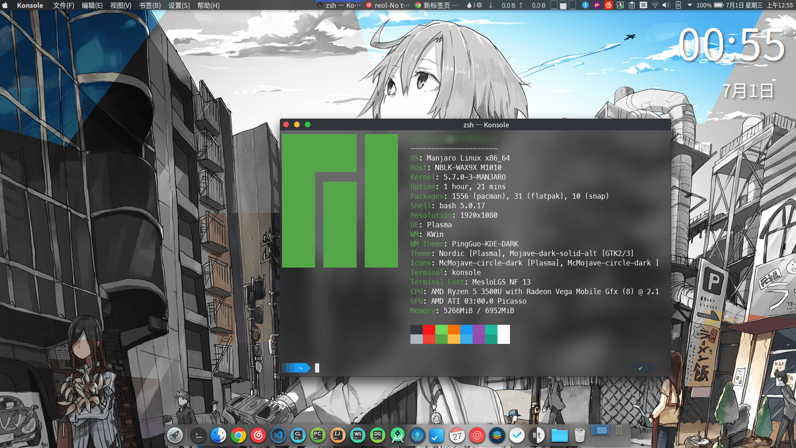Toggle the volume speaker icon
This screenshot has width=796, height=448.
pyautogui.click(x=666, y=5)
